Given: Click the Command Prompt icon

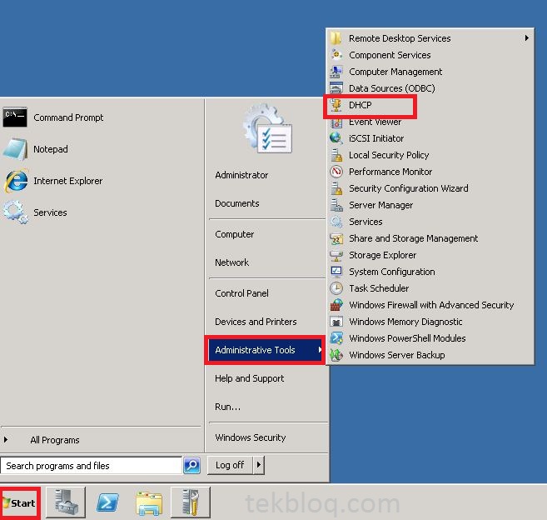Looking at the screenshot, I should [x=15, y=117].
